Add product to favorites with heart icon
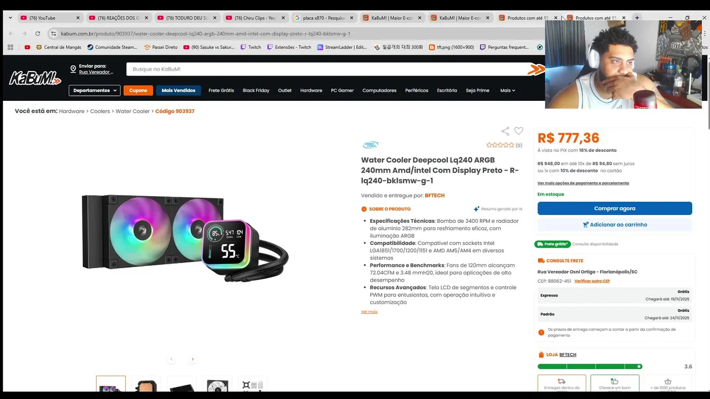The width and height of the screenshot is (710, 399). [x=519, y=131]
